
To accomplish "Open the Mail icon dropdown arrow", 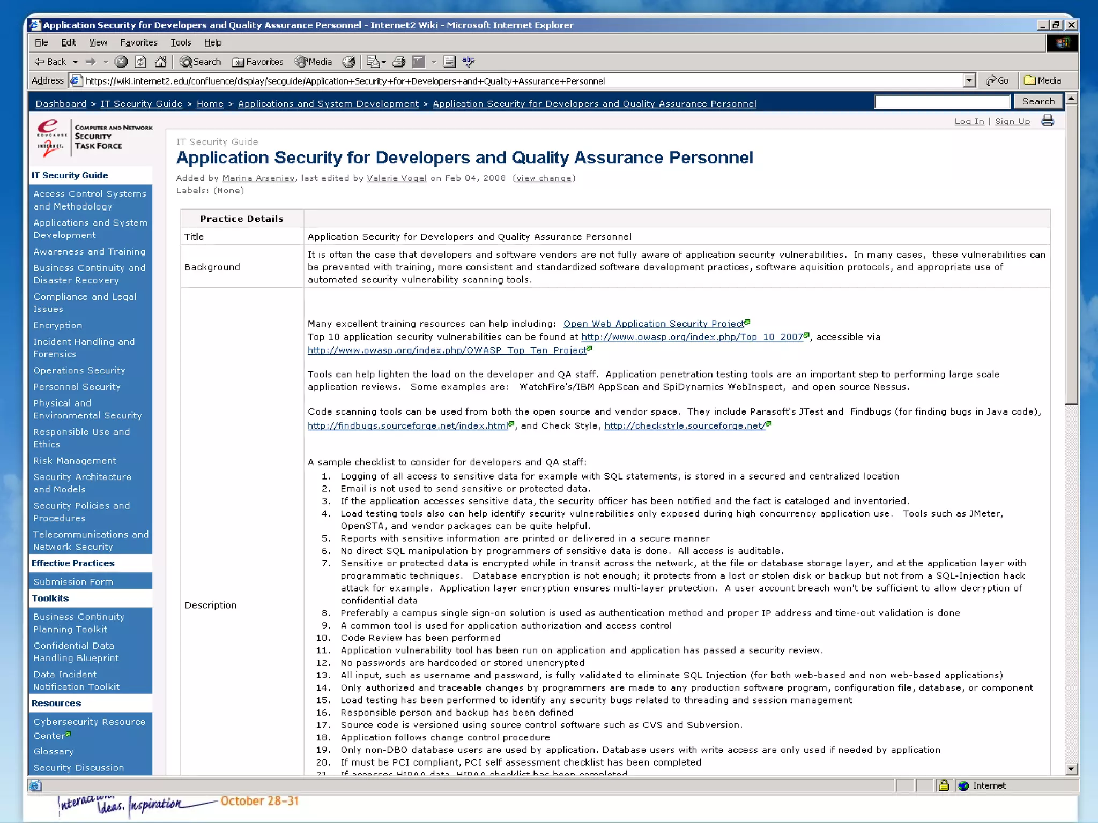I will click(x=384, y=62).
